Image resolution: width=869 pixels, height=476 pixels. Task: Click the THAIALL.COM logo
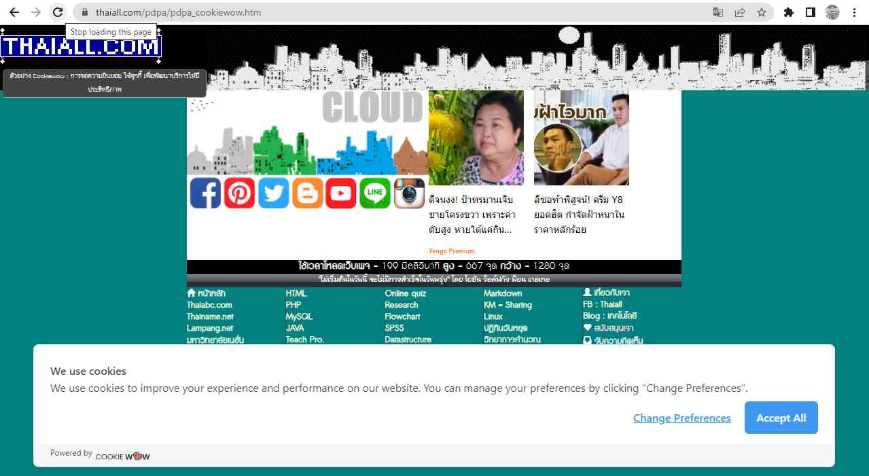point(81,46)
